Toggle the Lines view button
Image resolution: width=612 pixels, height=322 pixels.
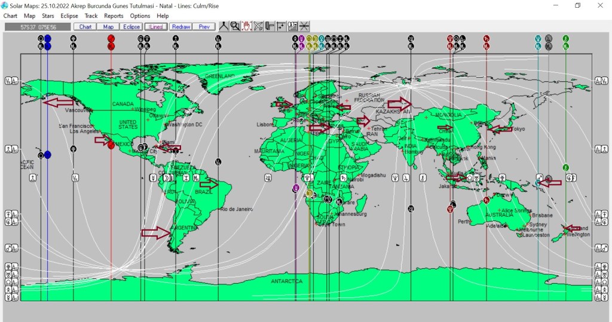pyautogui.click(x=155, y=27)
